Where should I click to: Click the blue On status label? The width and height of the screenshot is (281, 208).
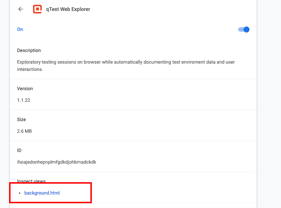20,29
